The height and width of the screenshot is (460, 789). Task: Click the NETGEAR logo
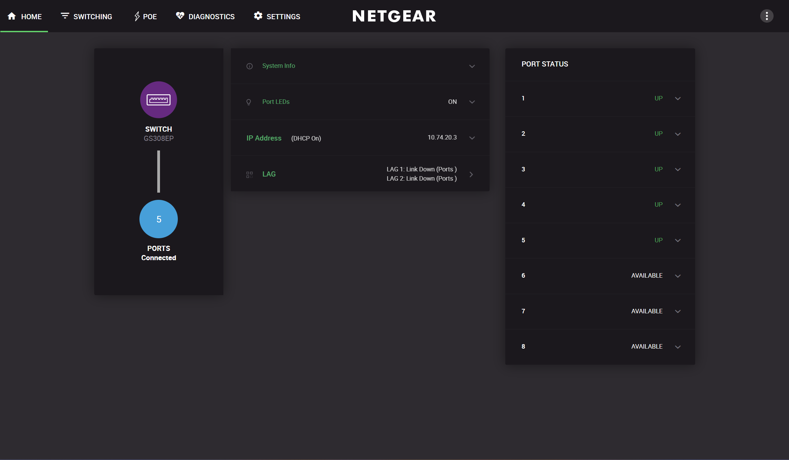coord(394,16)
